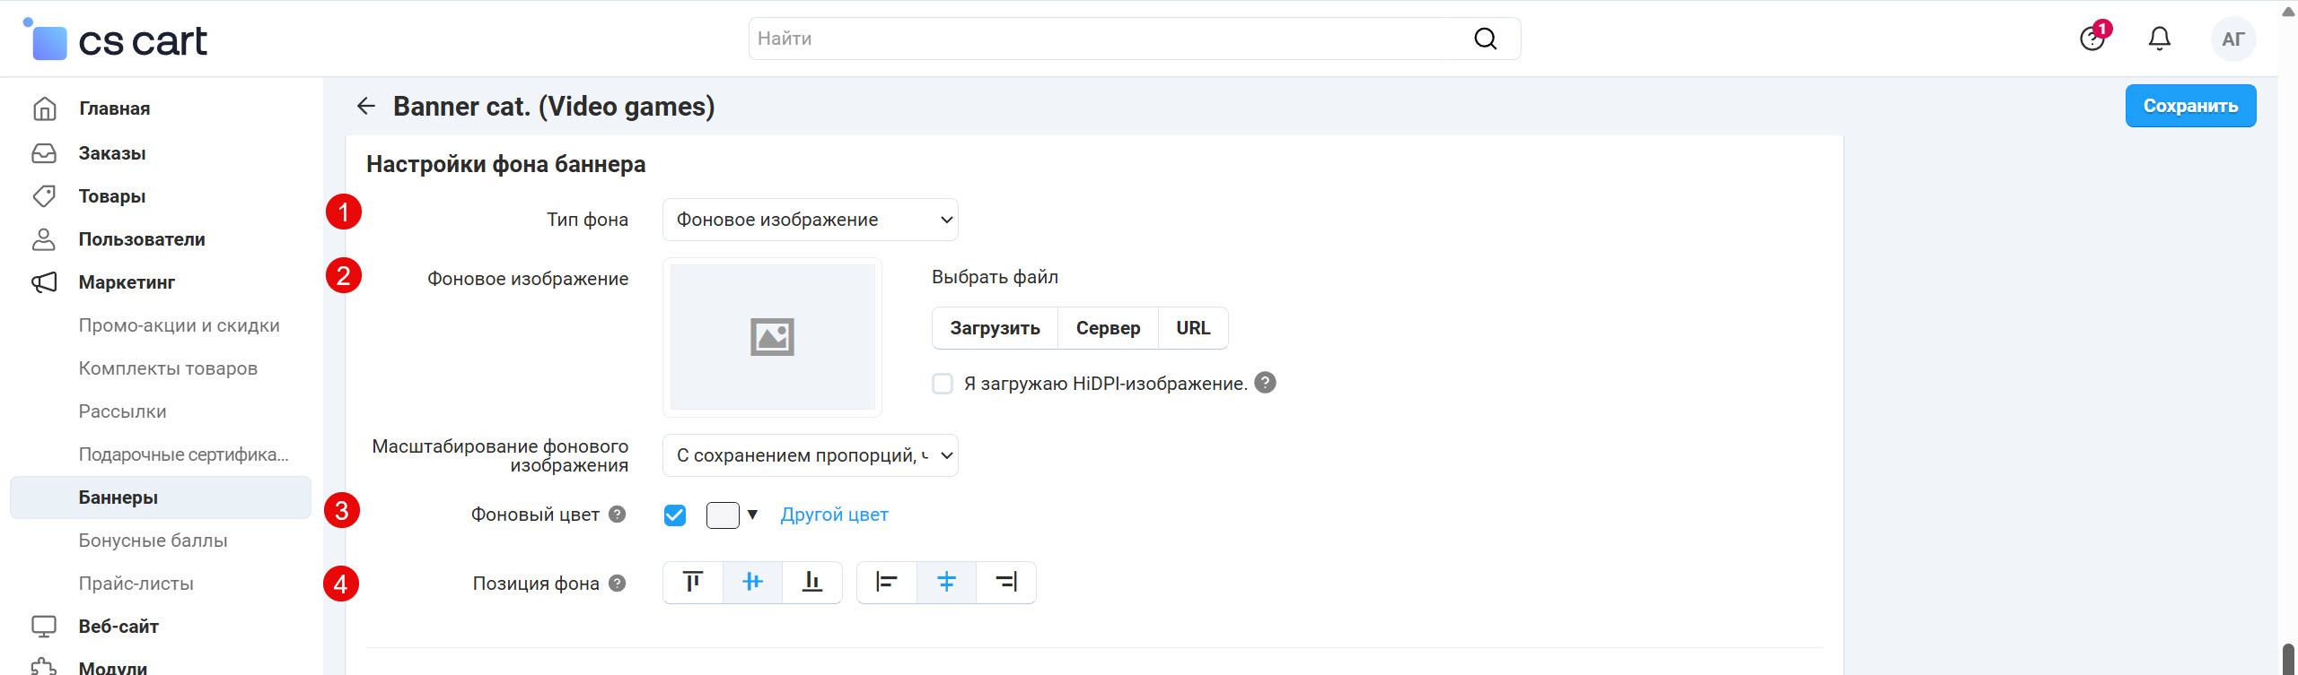Screen dimensions: 2298x675
Task: Go to Подарочные сертификаты
Action: 184,454
